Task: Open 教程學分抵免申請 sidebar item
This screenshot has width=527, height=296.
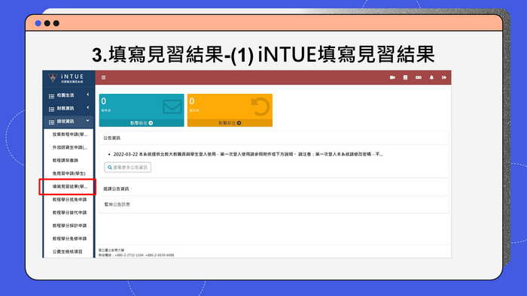Action: [69, 199]
